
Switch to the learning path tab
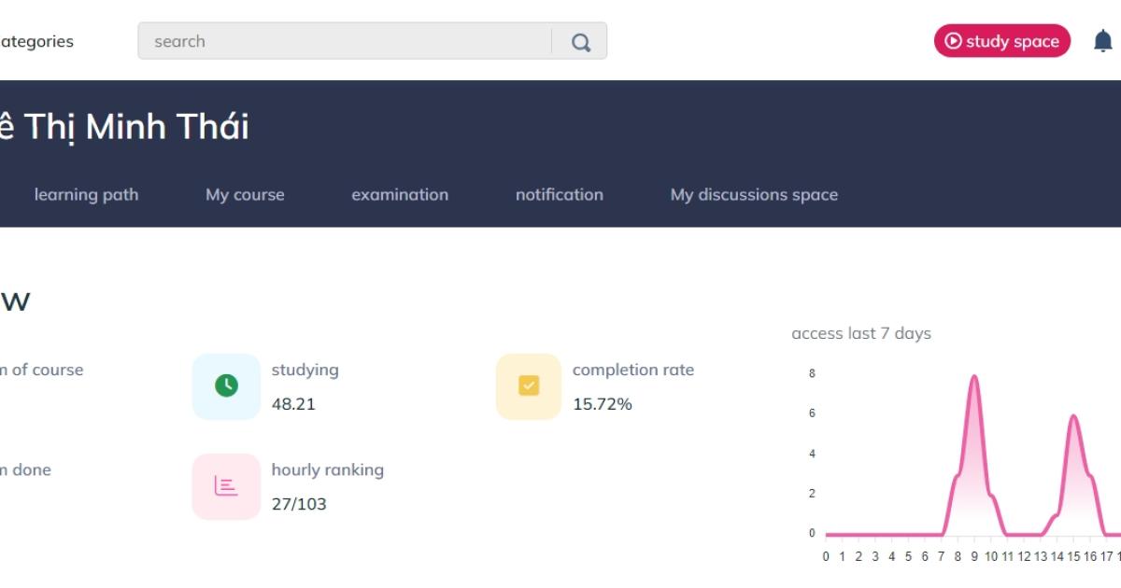(86, 195)
